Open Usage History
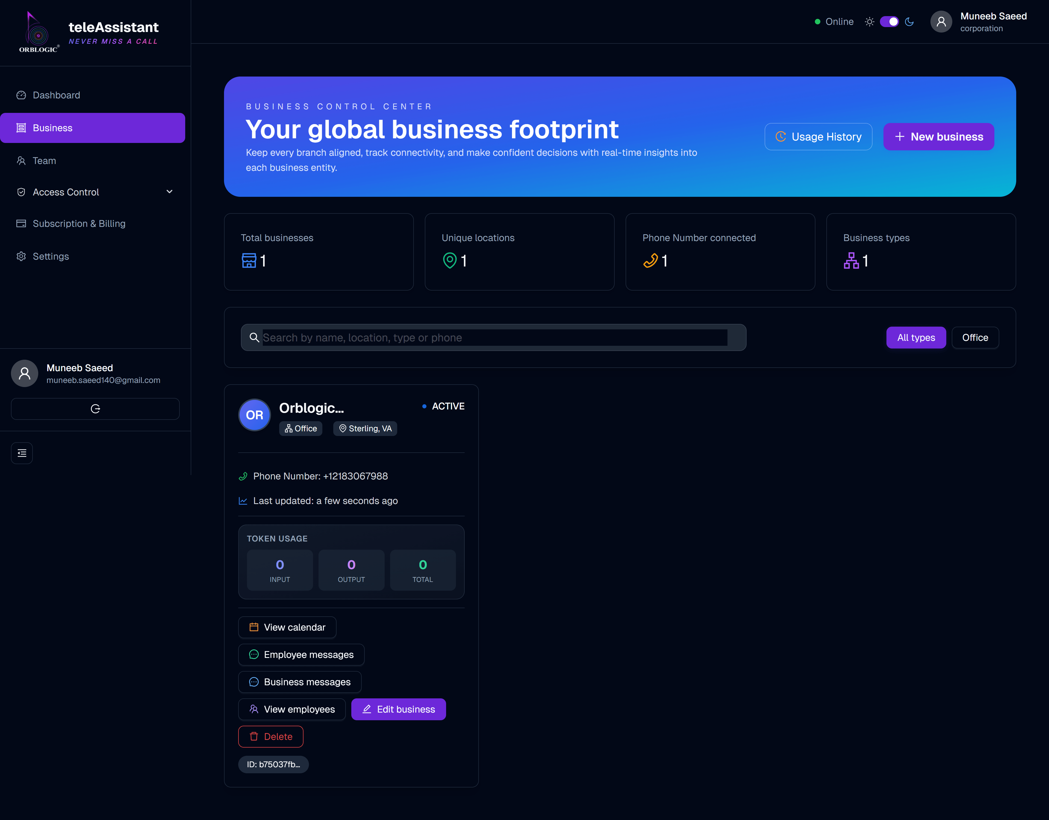 point(818,136)
